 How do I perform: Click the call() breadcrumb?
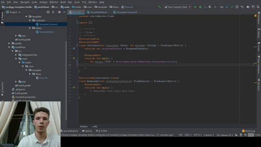point(95,127)
